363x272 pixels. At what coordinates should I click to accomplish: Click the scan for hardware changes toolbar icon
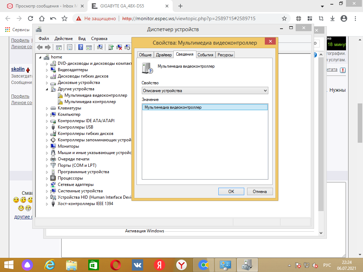[100, 47]
